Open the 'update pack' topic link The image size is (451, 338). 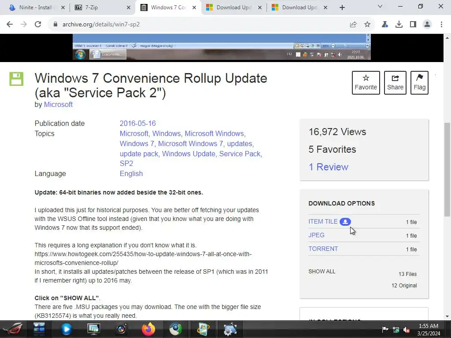click(139, 154)
